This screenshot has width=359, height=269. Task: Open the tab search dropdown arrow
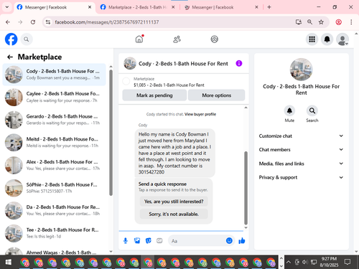click(x=7, y=7)
